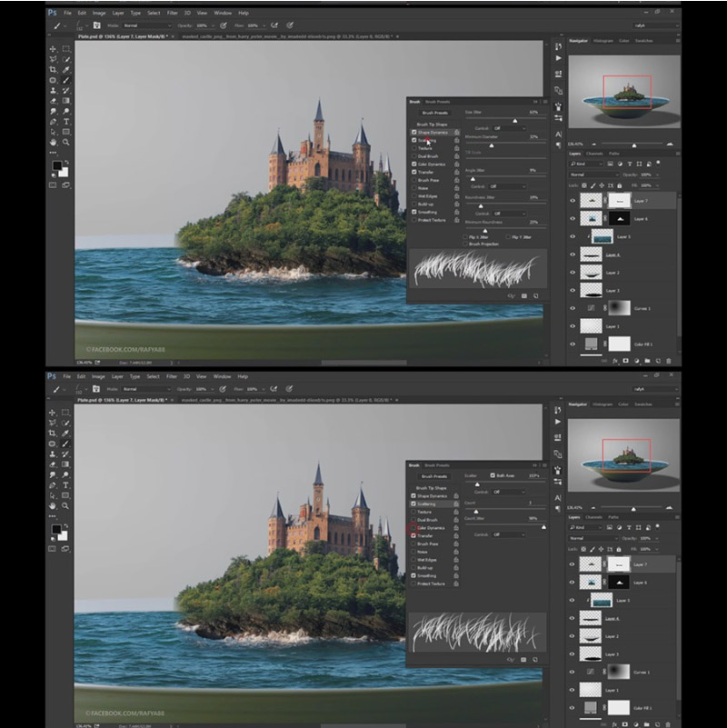Click delete layer trash icon in upper Layers panel

point(669,361)
